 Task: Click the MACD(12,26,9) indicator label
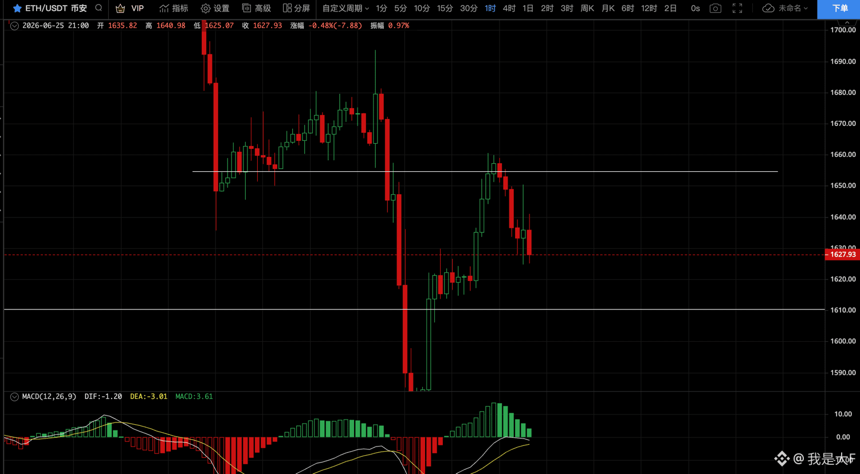[x=49, y=396]
